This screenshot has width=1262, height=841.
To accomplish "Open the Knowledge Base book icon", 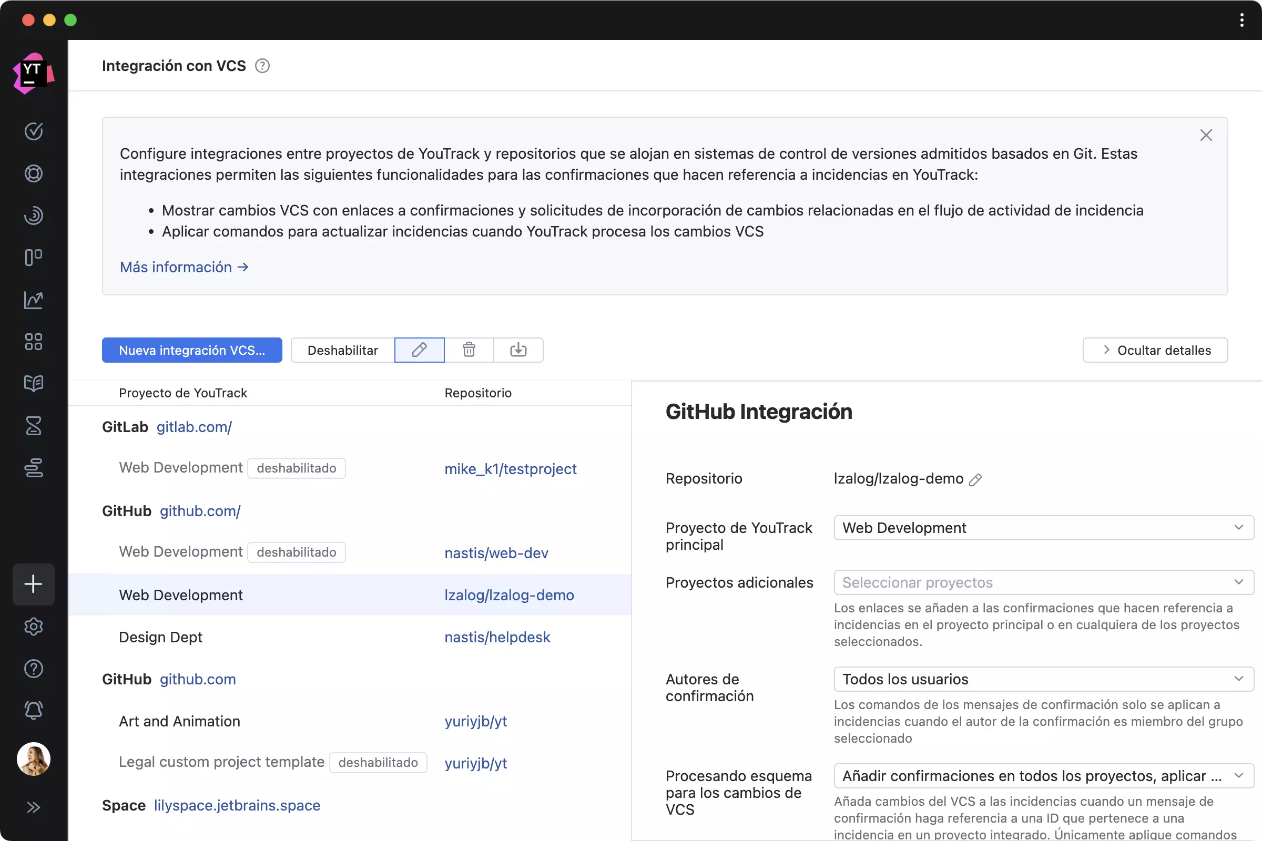I will pos(33,383).
